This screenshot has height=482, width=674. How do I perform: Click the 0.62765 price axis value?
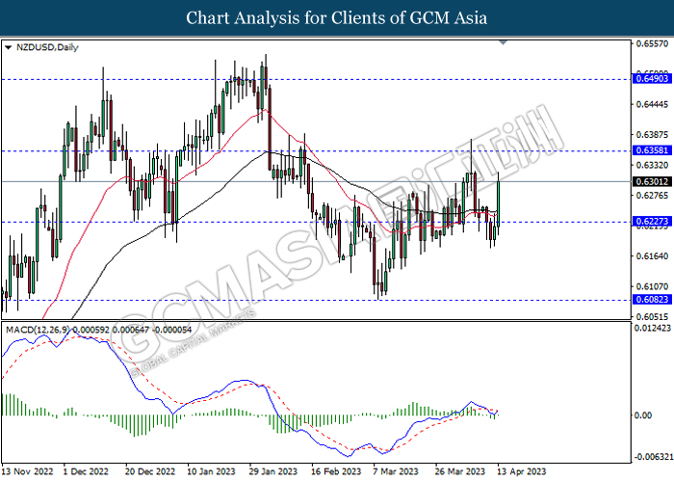pyautogui.click(x=652, y=196)
